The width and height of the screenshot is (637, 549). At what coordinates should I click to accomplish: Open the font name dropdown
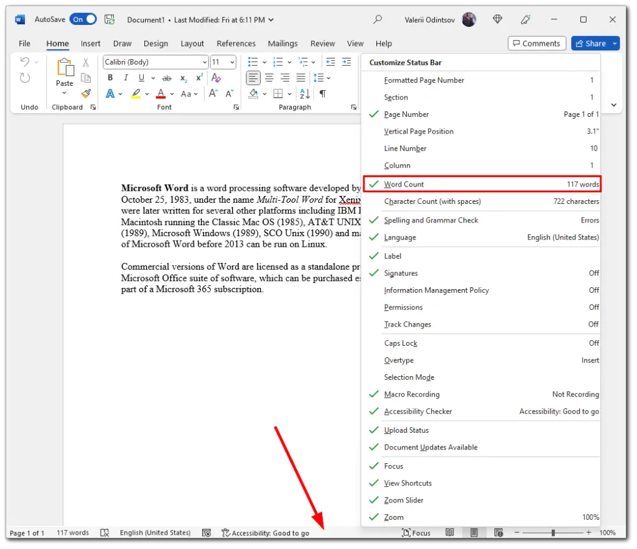tap(206, 62)
